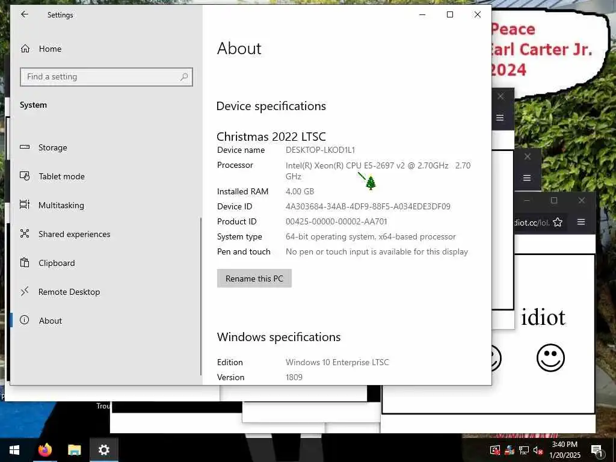Maximize the Settings window

(x=450, y=14)
